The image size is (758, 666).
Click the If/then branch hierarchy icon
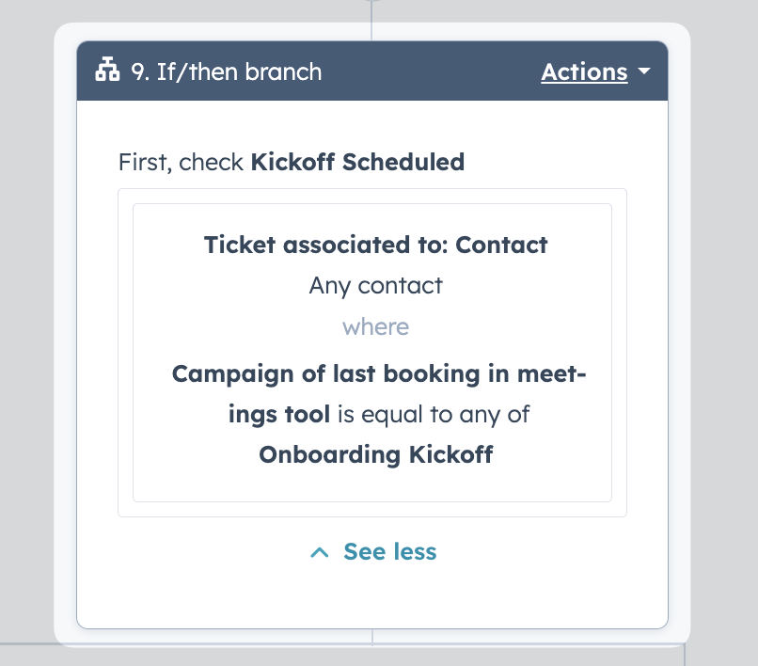click(x=107, y=70)
